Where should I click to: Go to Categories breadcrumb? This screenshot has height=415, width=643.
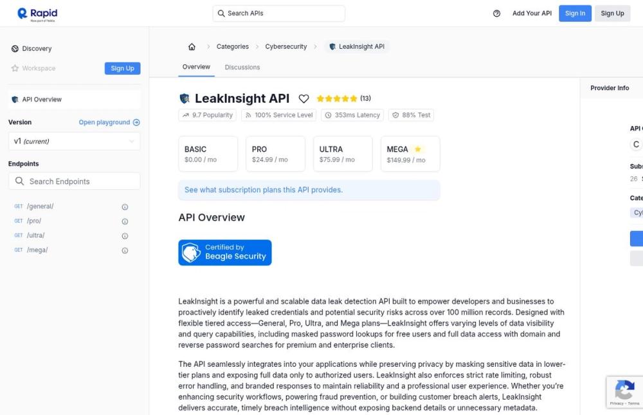click(233, 47)
